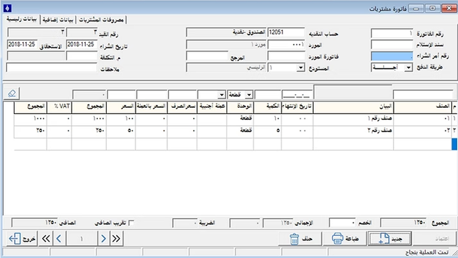Click the ملاحظات notes field

tap(51, 67)
